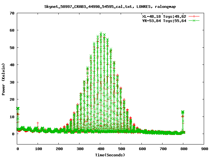Click the green x legend line sample
Image resolution: width=211 pixels, height=158 pixels.
point(194,20)
